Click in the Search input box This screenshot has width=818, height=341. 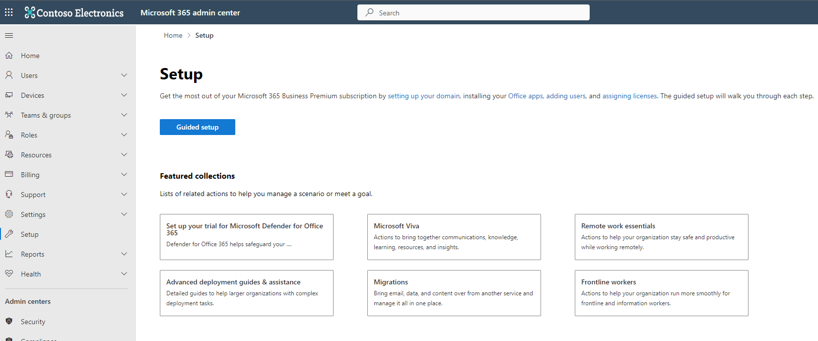click(x=477, y=13)
